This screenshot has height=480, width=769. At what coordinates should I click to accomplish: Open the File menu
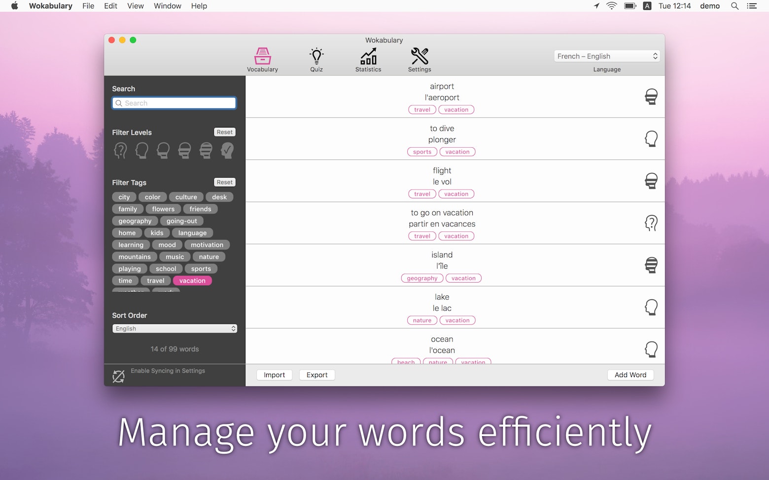point(88,6)
